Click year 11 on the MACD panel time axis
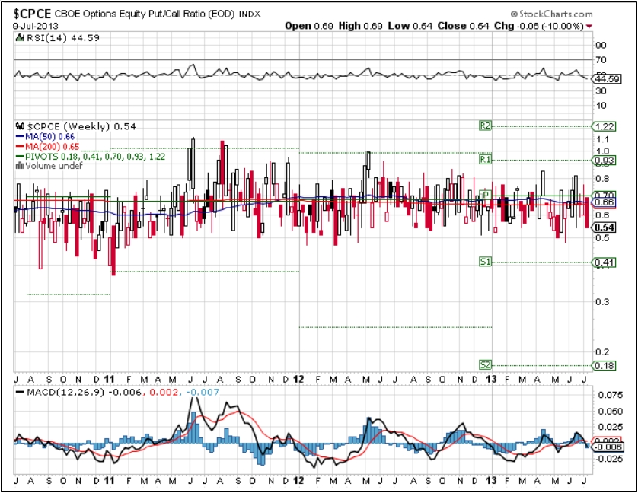The height and width of the screenshot is (493, 638). (x=109, y=480)
